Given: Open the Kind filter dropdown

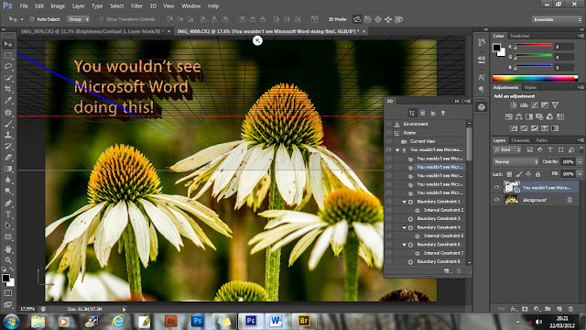Looking at the screenshot, I should [x=507, y=149].
